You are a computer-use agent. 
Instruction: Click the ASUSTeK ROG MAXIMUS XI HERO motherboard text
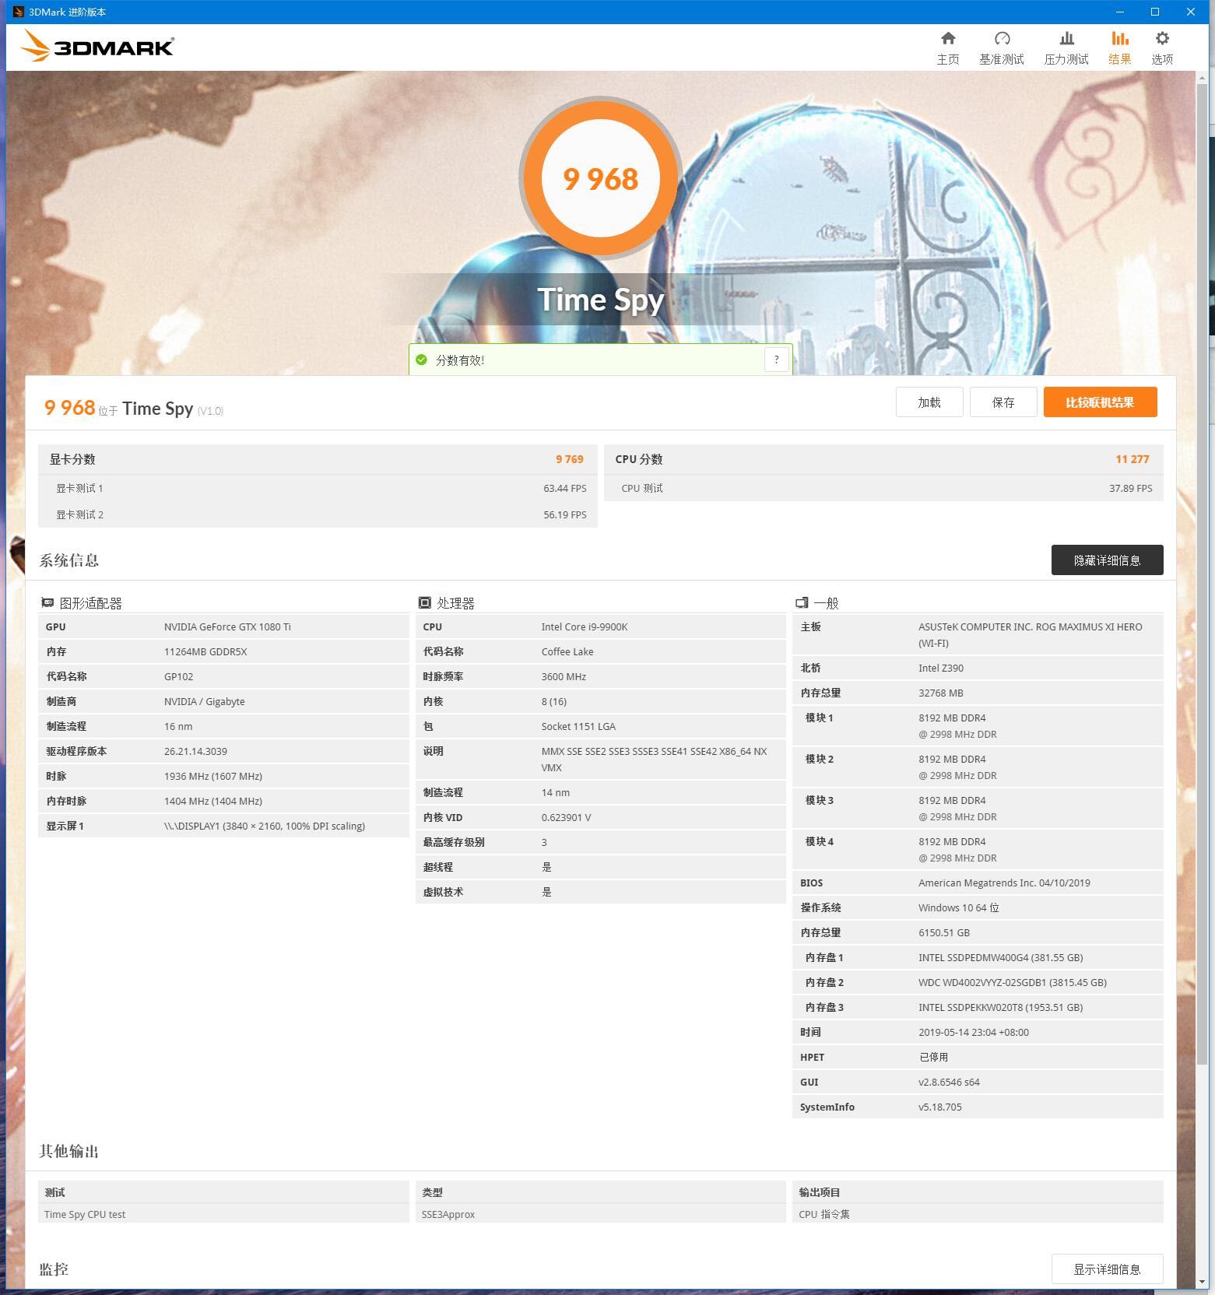point(1031,634)
